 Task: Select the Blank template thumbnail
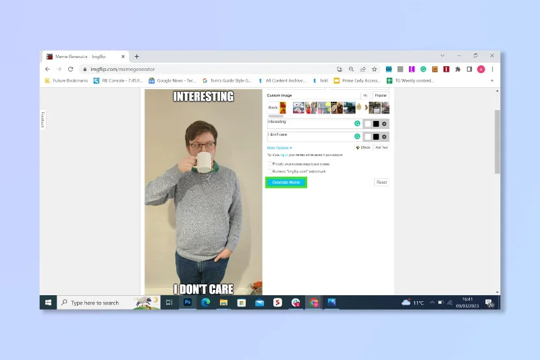[273, 108]
